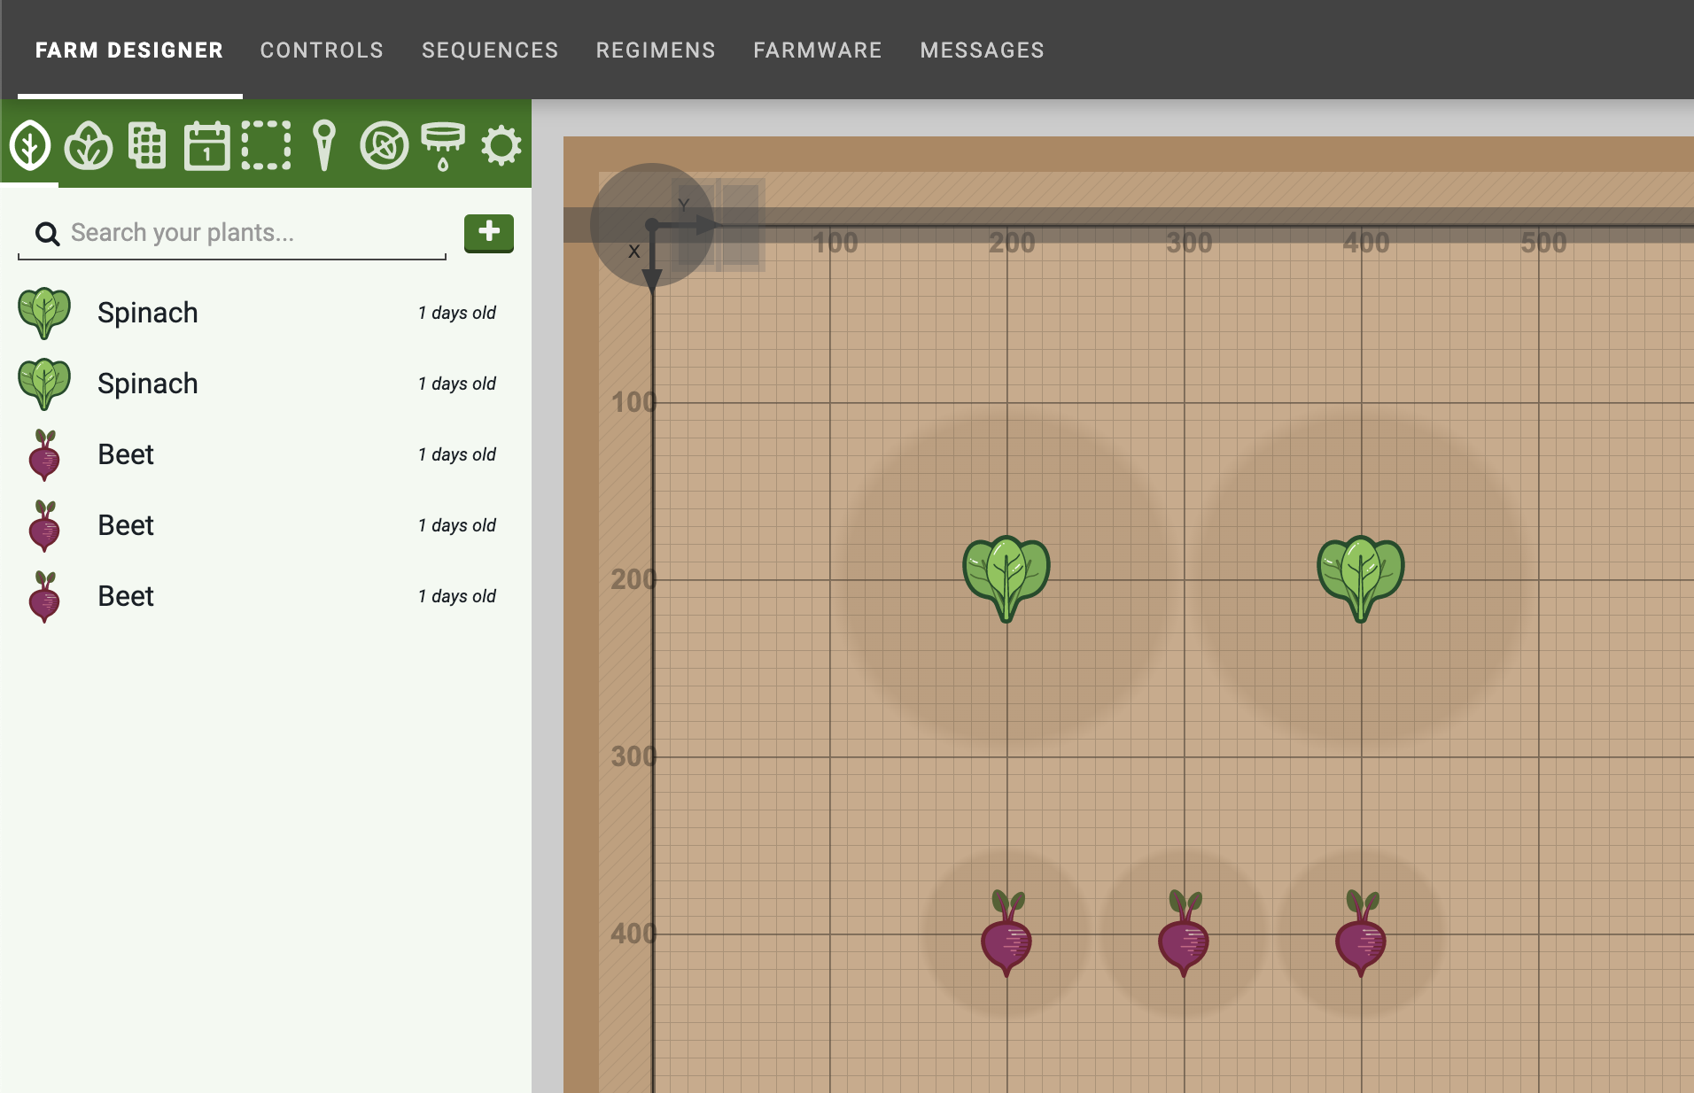This screenshot has width=1694, height=1093.
Task: Open the Saved Gardens grid icon
Action: click(147, 144)
